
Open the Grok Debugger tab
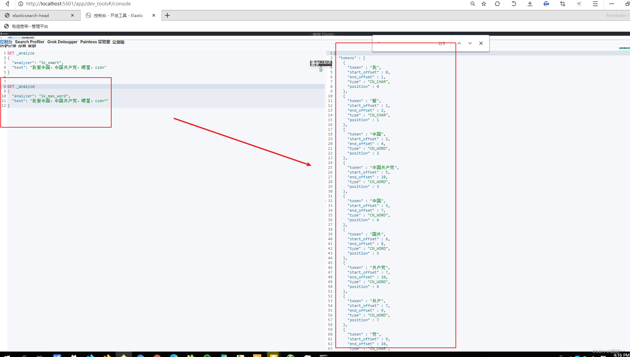click(x=62, y=42)
